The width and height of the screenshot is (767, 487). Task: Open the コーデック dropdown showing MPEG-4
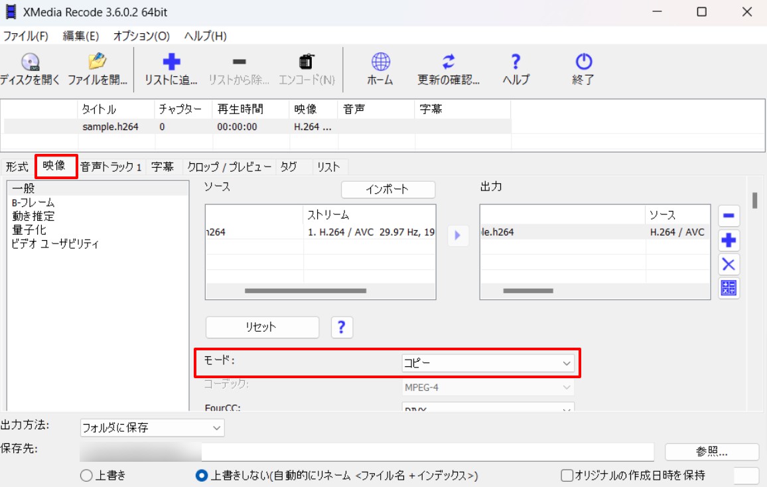coord(488,387)
